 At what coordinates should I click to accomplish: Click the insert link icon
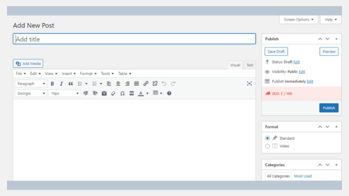coord(146,84)
